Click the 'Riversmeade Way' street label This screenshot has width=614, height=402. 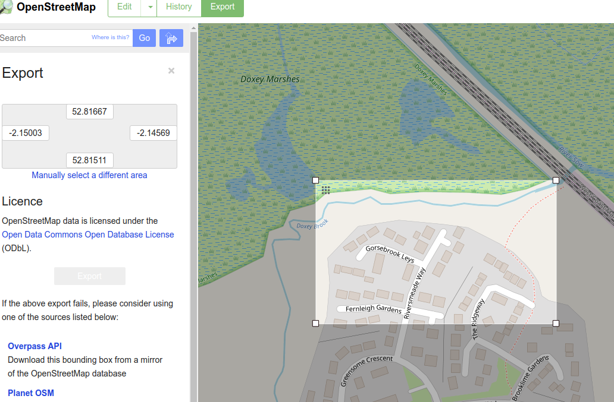click(414, 293)
